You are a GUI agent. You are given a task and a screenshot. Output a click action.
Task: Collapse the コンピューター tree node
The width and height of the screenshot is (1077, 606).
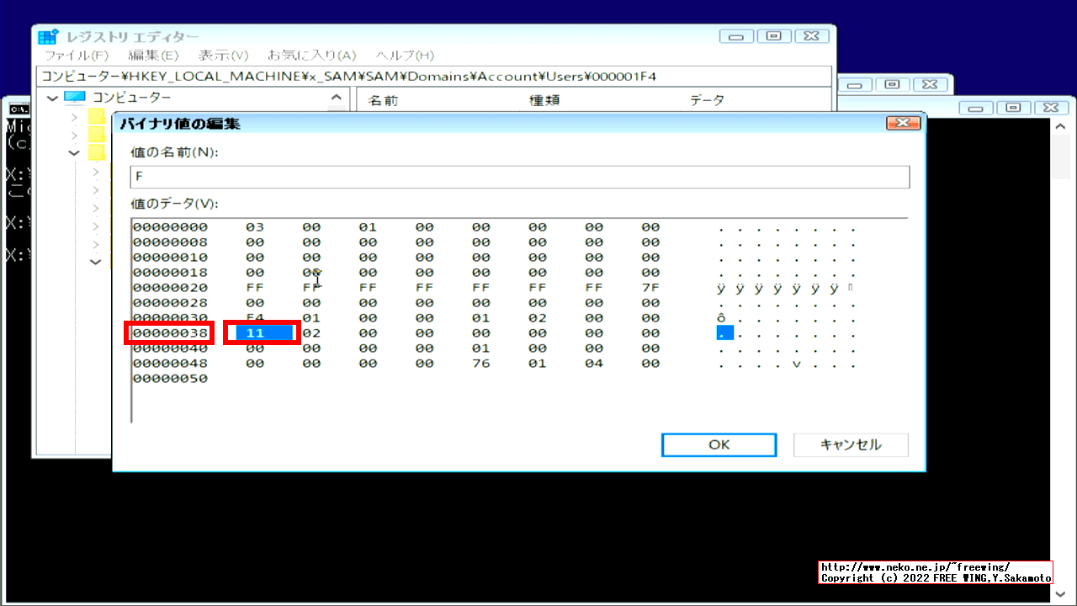click(52, 98)
